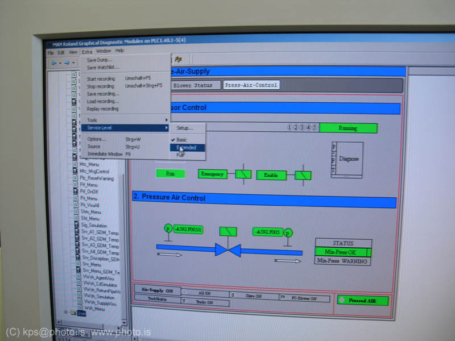Viewport: 455px width, 341px height.
Task: Click the Min-Press WARNING status row
Action: pos(342,261)
